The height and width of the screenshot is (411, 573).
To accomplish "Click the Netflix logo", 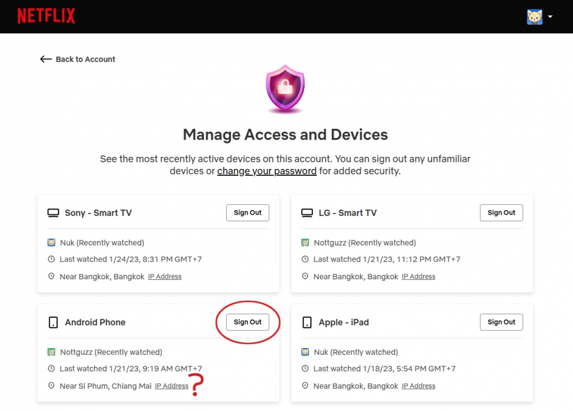I will tap(46, 16).
